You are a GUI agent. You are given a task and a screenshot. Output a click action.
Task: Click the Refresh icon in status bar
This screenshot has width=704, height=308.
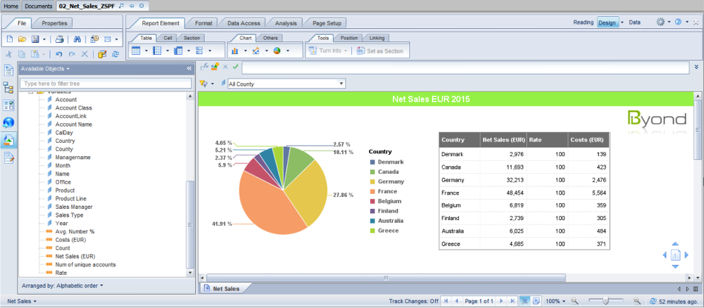pyautogui.click(x=651, y=301)
